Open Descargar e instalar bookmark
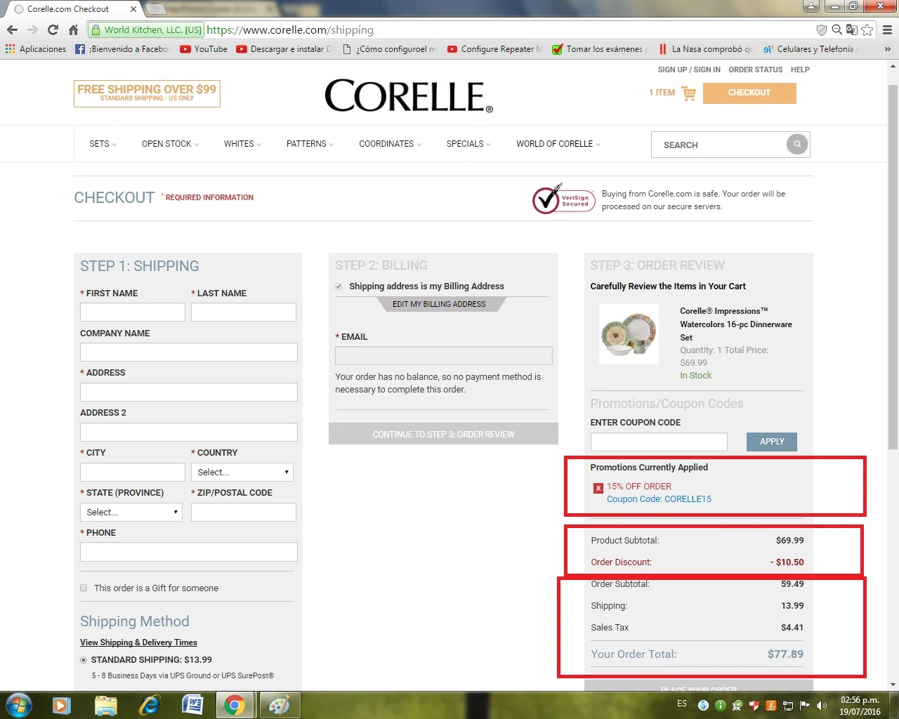The height and width of the screenshot is (719, 899). [284, 49]
